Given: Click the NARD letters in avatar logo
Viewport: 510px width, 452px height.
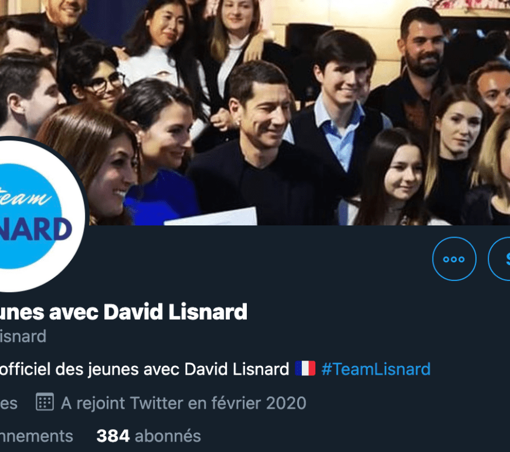Looking at the screenshot, I should tap(35, 230).
